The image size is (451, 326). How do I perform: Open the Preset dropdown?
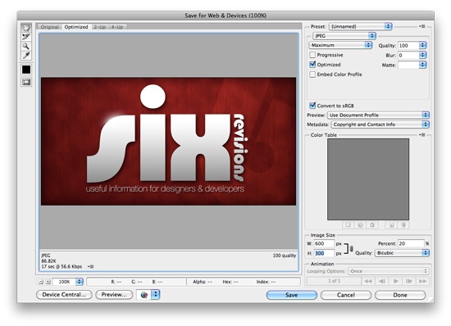click(360, 26)
